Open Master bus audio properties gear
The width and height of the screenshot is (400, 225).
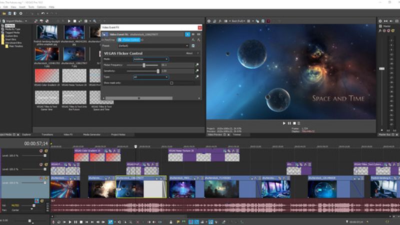(380, 21)
